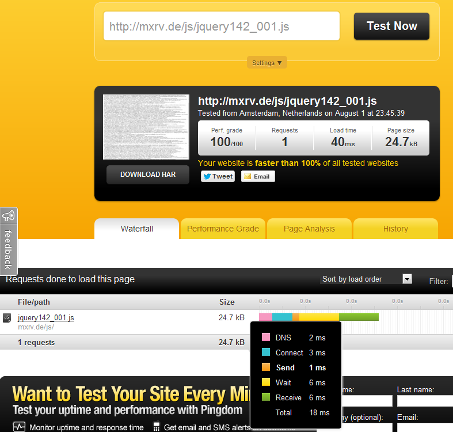
Task: Click the 'Total 18 ms' tooltip row
Action: coord(302,412)
